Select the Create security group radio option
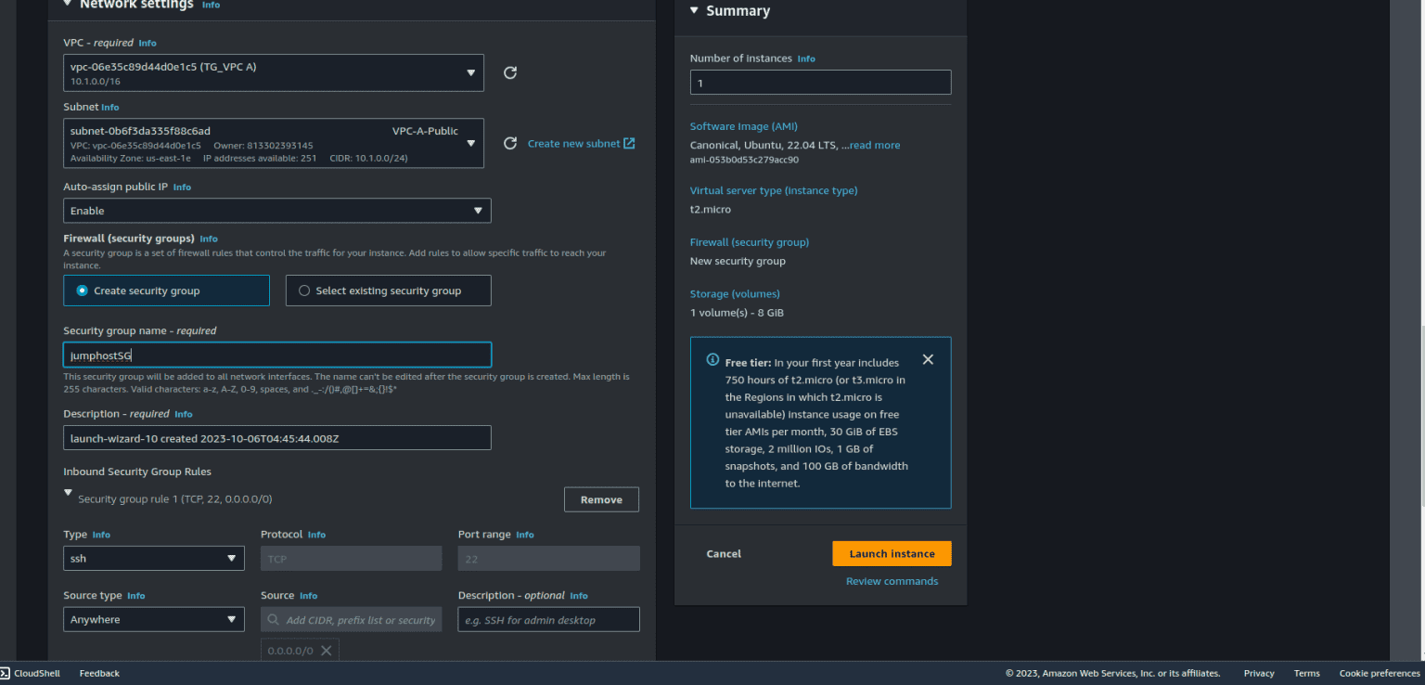This screenshot has width=1425, height=685. click(83, 291)
